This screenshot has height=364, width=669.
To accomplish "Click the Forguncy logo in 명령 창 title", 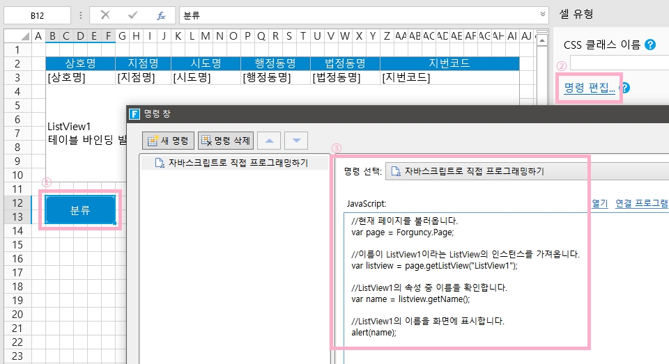I will 135,115.
